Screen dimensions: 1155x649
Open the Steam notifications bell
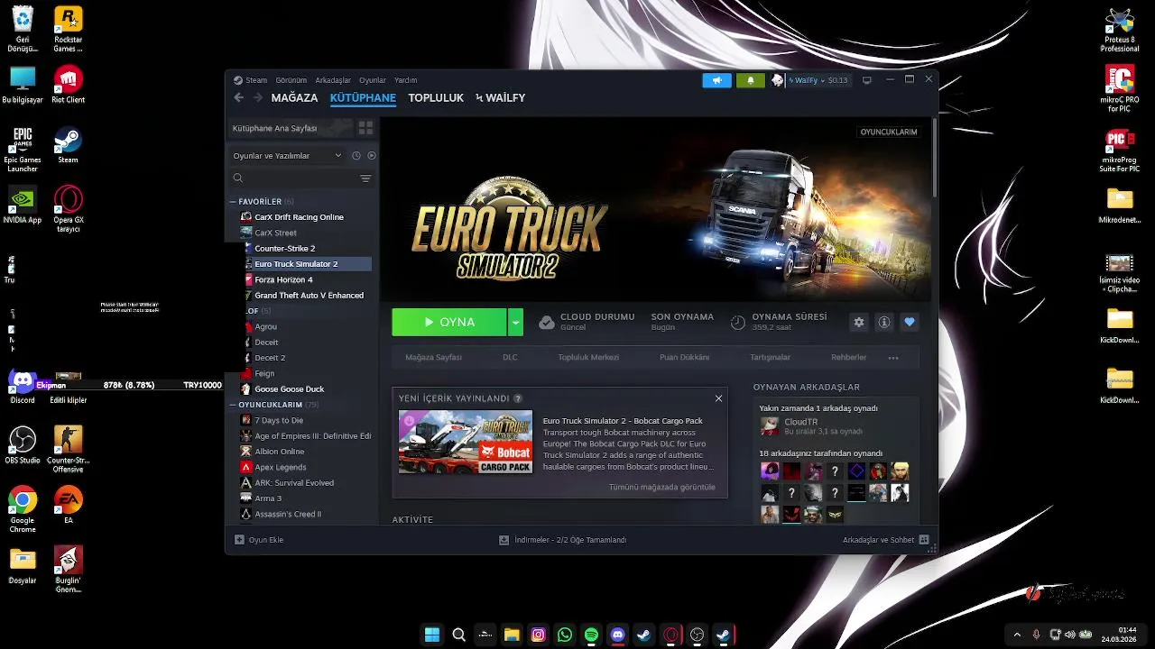tap(750, 80)
